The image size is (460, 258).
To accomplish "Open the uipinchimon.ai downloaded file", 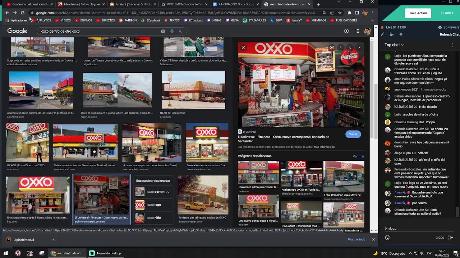I will click(x=24, y=240).
